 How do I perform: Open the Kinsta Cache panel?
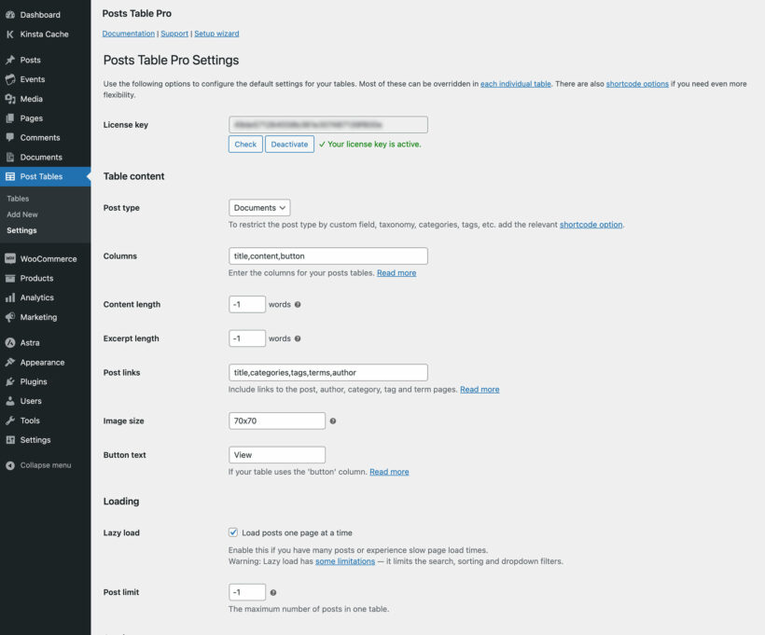pyautogui.click(x=41, y=34)
